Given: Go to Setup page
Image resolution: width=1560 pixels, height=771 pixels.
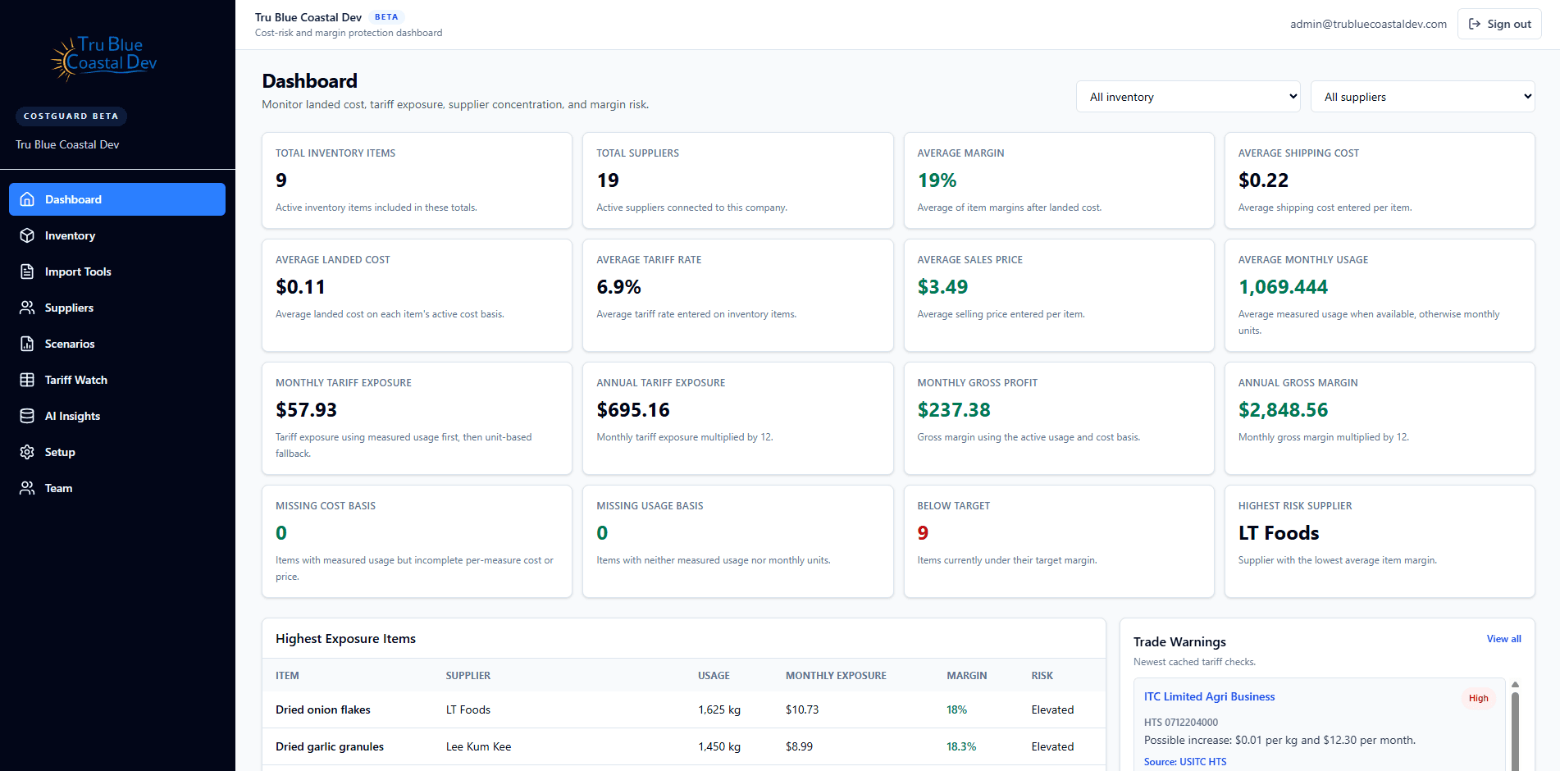Looking at the screenshot, I should pyautogui.click(x=117, y=452).
